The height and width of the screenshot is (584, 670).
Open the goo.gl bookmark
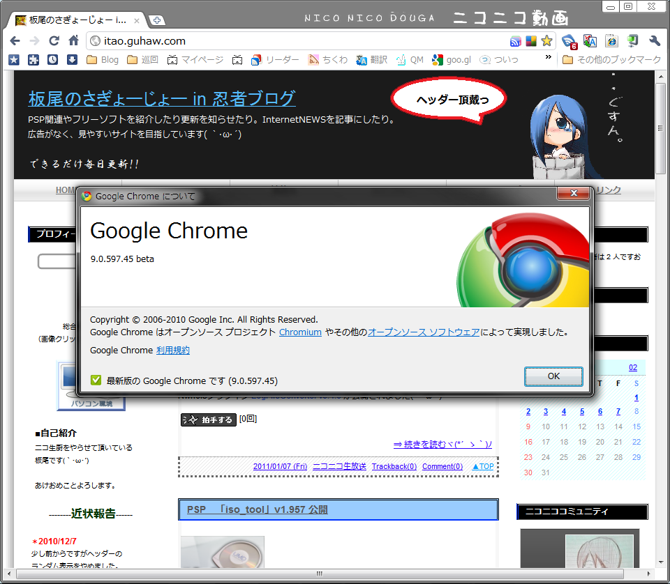tap(452, 60)
